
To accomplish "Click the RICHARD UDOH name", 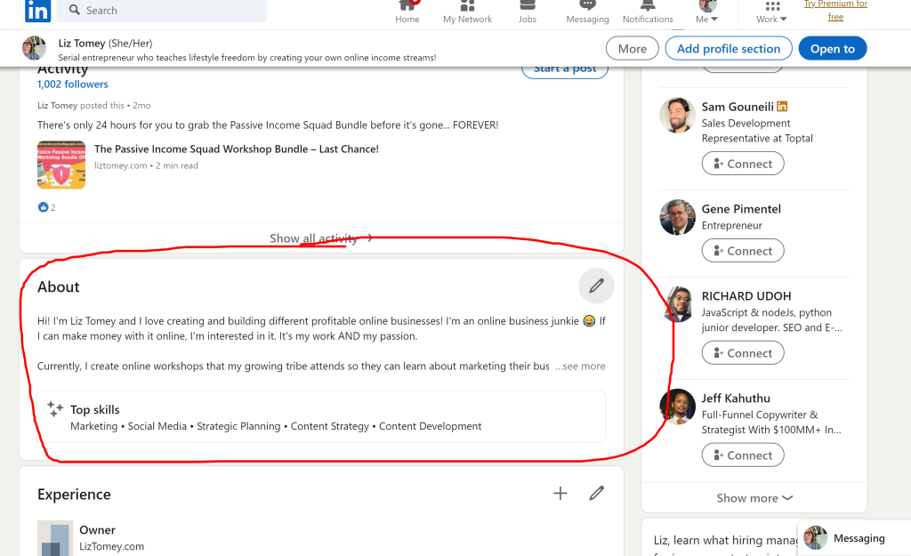I will pos(746,295).
